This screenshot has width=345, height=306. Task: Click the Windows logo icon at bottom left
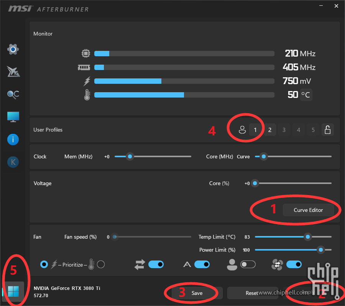(x=13, y=291)
